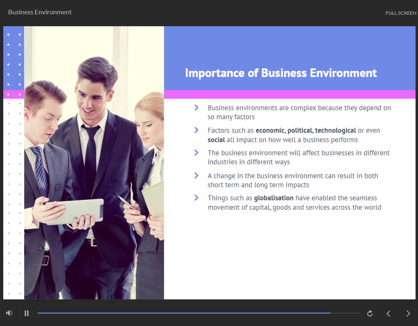The height and width of the screenshot is (326, 418).
Task: Click the blue playback progress bar
Action: tap(184, 313)
